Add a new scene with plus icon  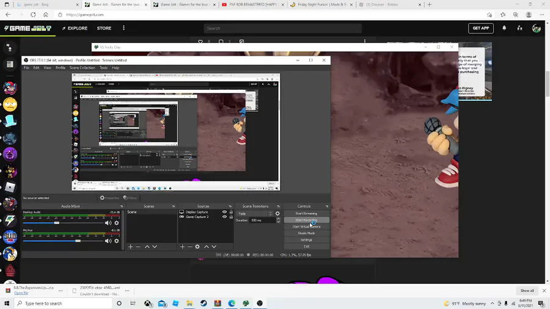point(131,247)
